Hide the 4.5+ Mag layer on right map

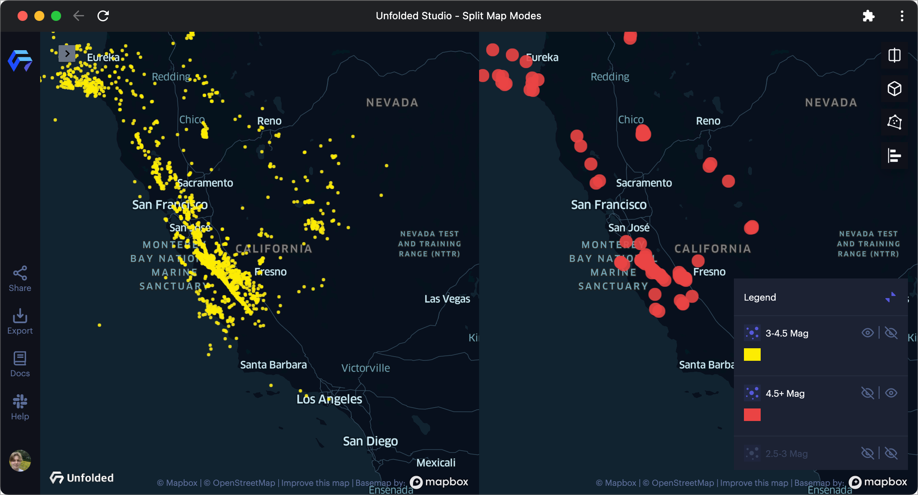[x=891, y=393]
